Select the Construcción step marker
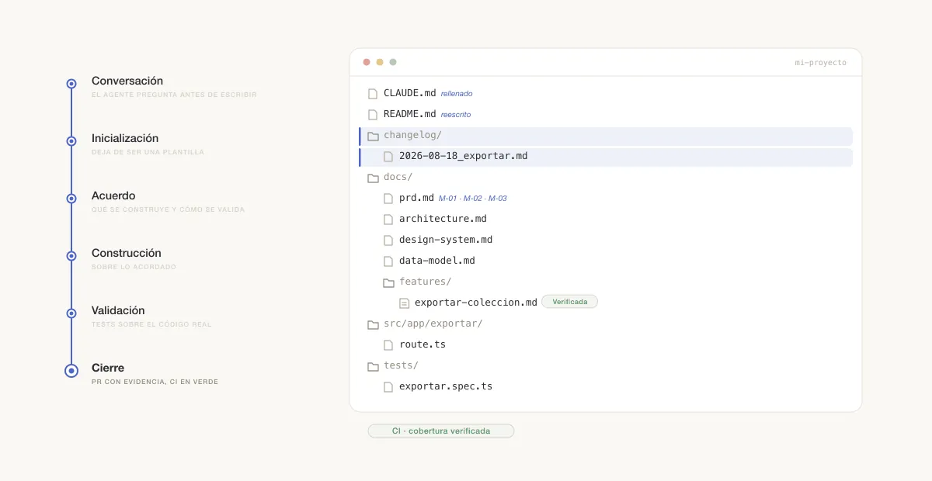The width and height of the screenshot is (932, 481). 71,256
